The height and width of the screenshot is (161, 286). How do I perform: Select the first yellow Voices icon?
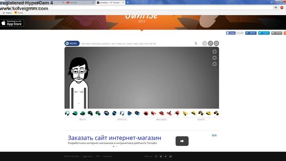(185, 113)
